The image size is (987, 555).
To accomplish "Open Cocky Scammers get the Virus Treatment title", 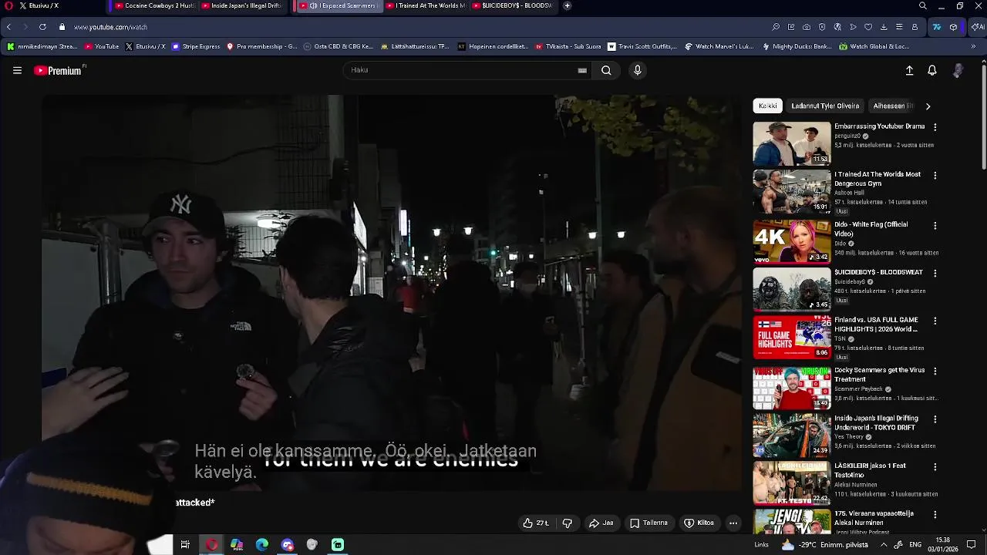I will point(879,375).
